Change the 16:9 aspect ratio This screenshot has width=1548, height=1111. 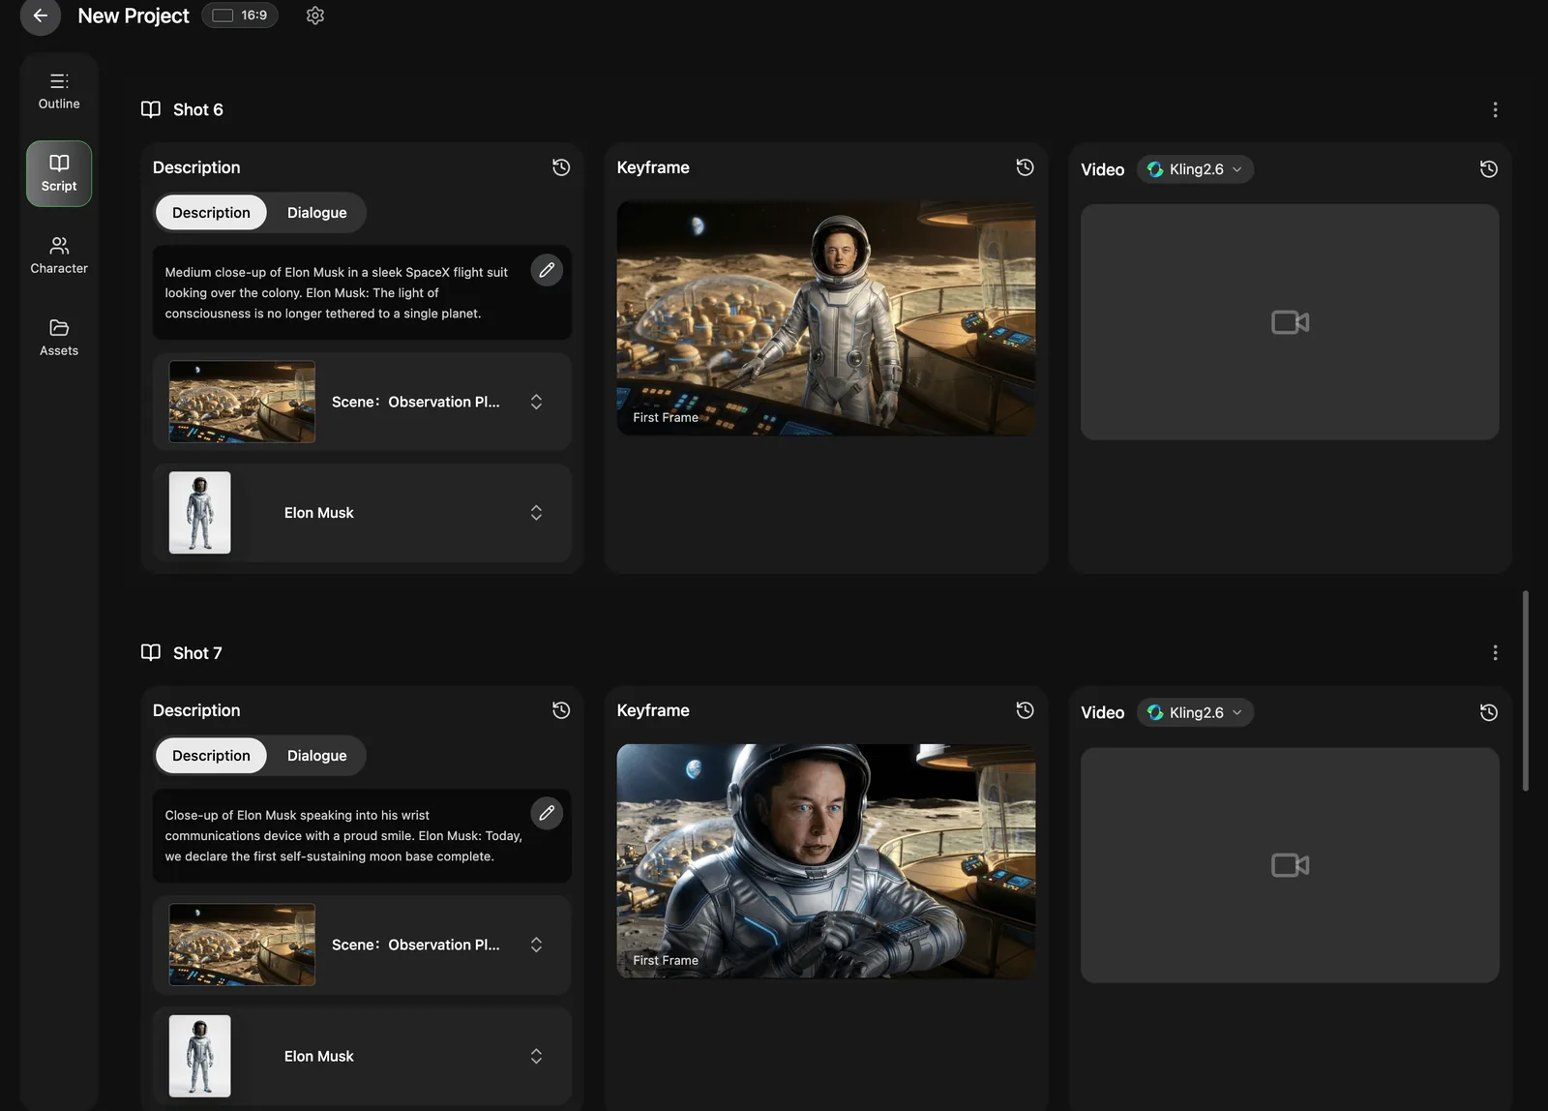(240, 15)
